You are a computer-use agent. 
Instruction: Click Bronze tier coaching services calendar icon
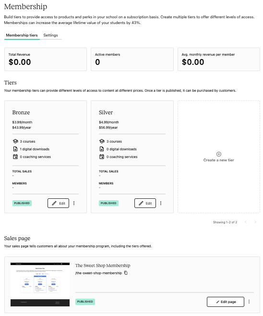15,157
